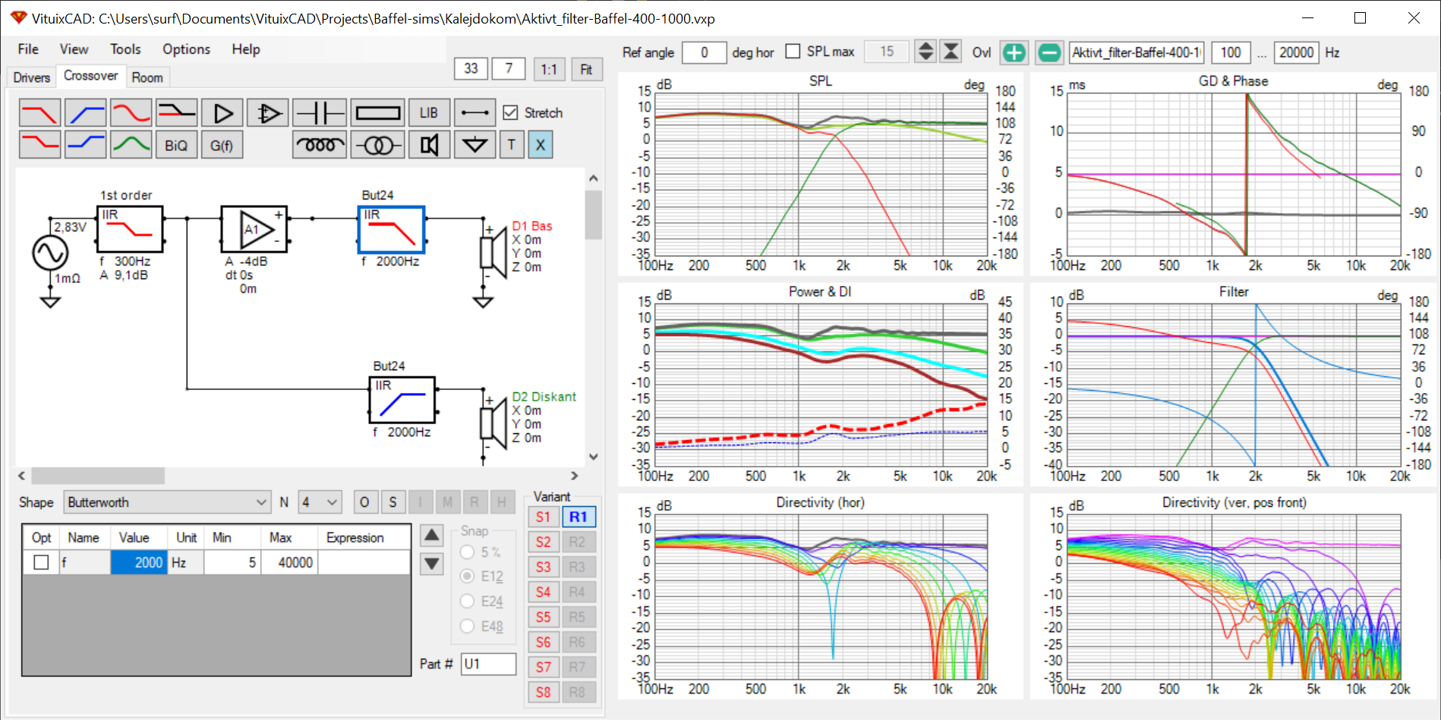Viewport: 1441px width, 720px height.
Task: Click the blue X toolbar button
Action: [x=541, y=145]
